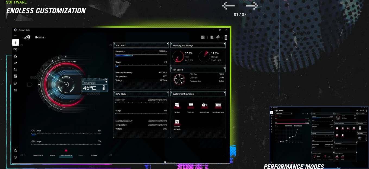Open GameVisual slashed icon in sidebar
The image size is (369, 169).
click(x=15, y=63)
